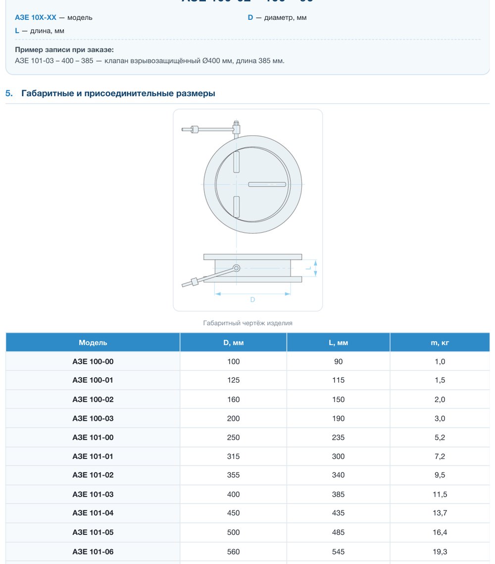Select model cell 'АЗЕ 100-01'
Viewport: 495px width, 564px height.
point(93,380)
